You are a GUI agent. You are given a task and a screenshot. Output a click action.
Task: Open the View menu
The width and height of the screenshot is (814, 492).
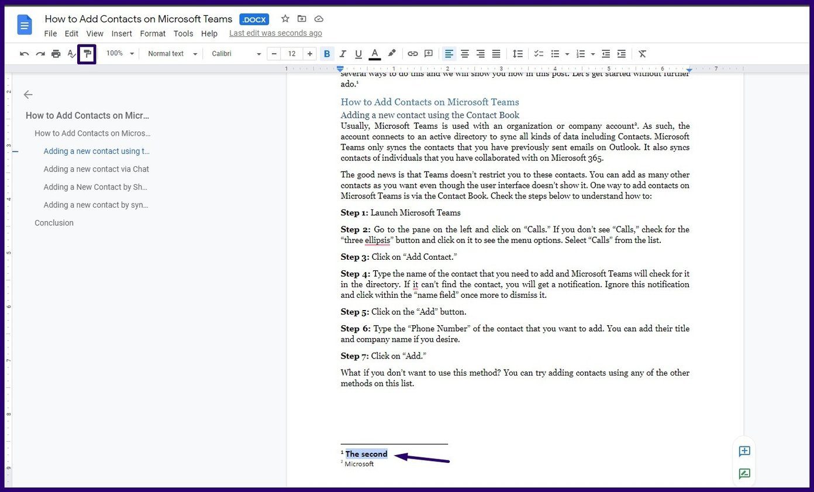click(x=95, y=34)
